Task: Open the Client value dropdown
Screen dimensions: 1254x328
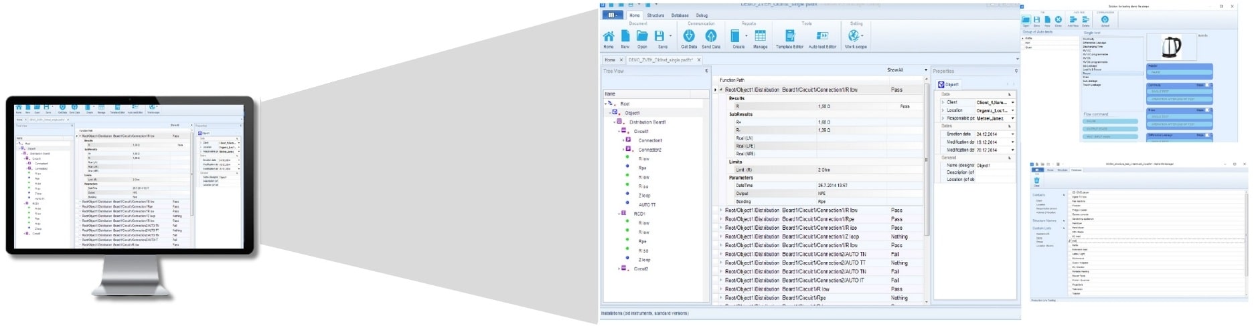Action: tap(1012, 102)
